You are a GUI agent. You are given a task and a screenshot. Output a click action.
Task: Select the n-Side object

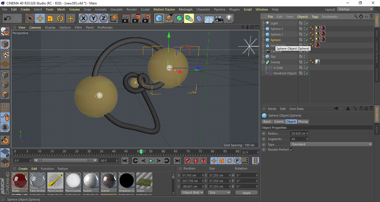coord(278,68)
